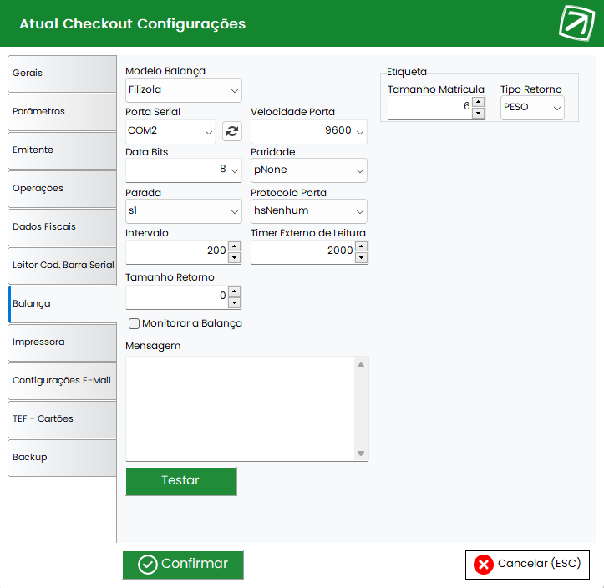Open the Data Bits dropdown
Image resolution: width=604 pixels, height=588 pixels.
[184, 170]
